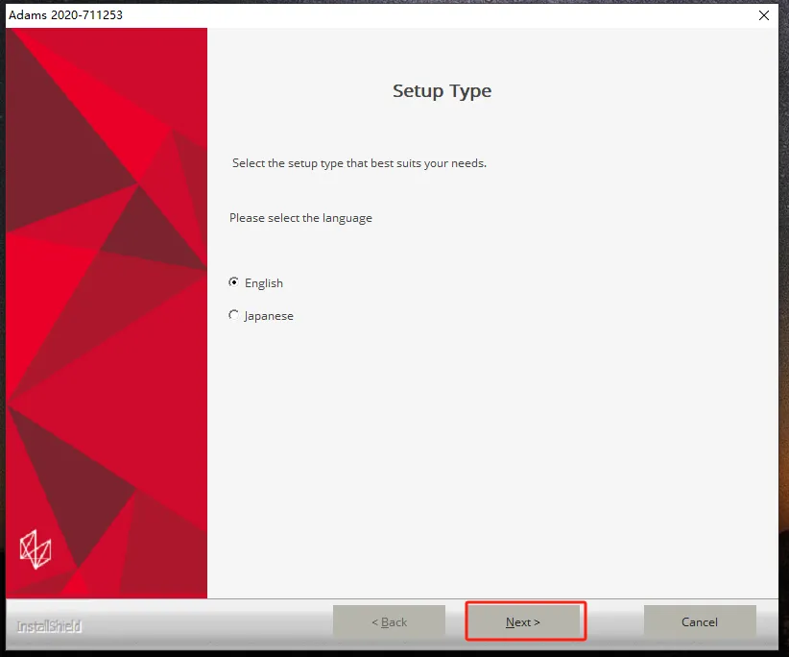Click the 'Setup Type' heading
The height and width of the screenshot is (657, 789).
(442, 91)
